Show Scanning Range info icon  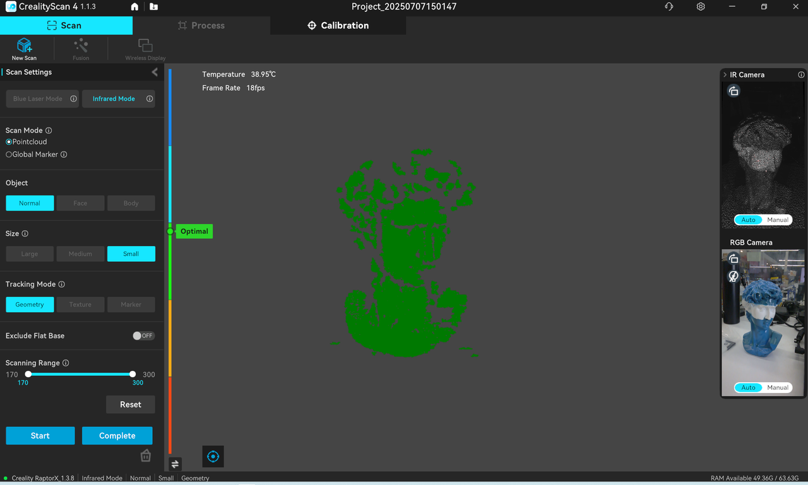[66, 363]
